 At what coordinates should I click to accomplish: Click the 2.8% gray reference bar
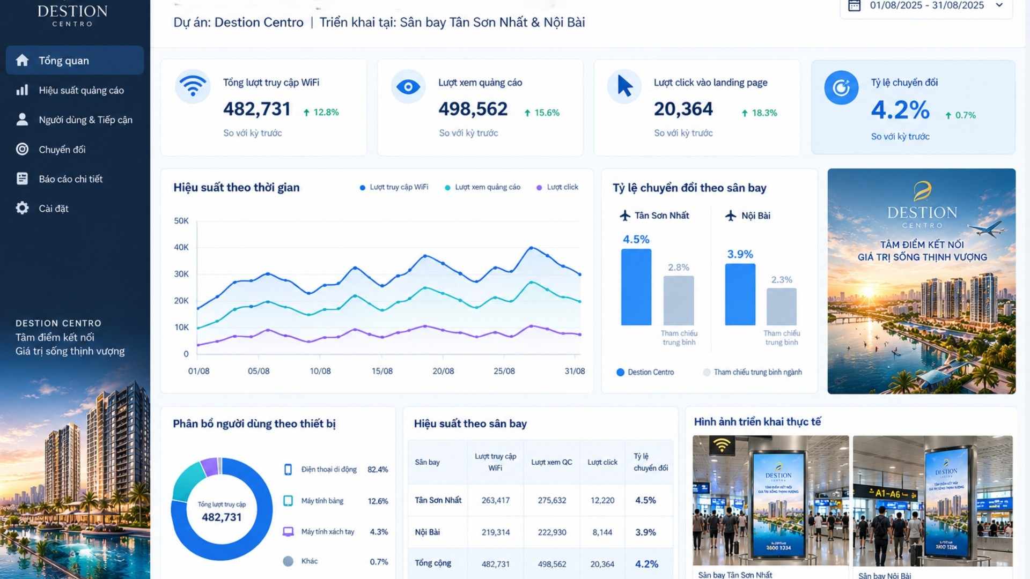[x=679, y=300]
